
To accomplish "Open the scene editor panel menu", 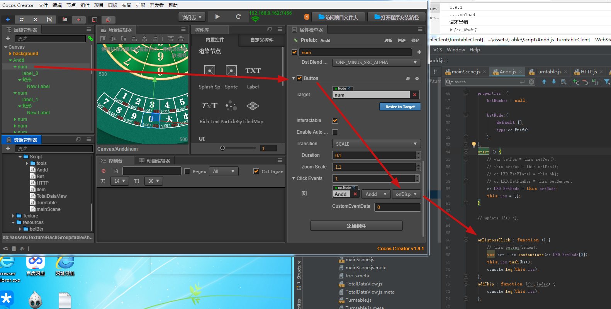I will pyautogui.click(x=183, y=29).
